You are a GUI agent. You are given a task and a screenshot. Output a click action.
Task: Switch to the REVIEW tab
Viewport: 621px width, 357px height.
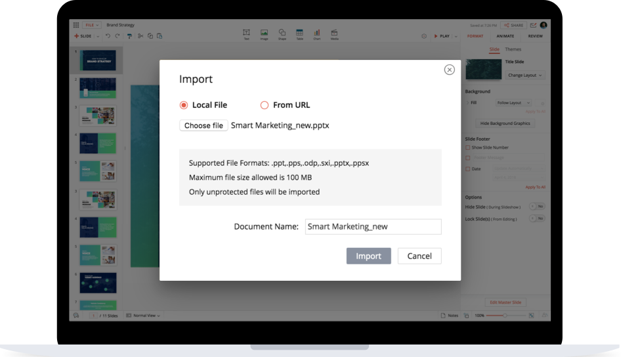[536, 36]
